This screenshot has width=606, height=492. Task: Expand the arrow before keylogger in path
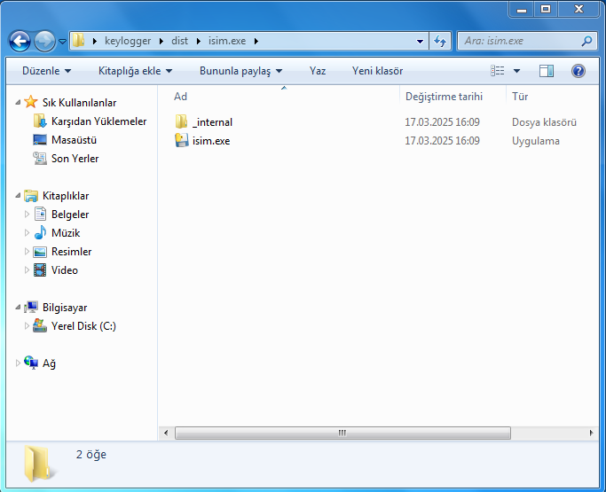tap(95, 41)
